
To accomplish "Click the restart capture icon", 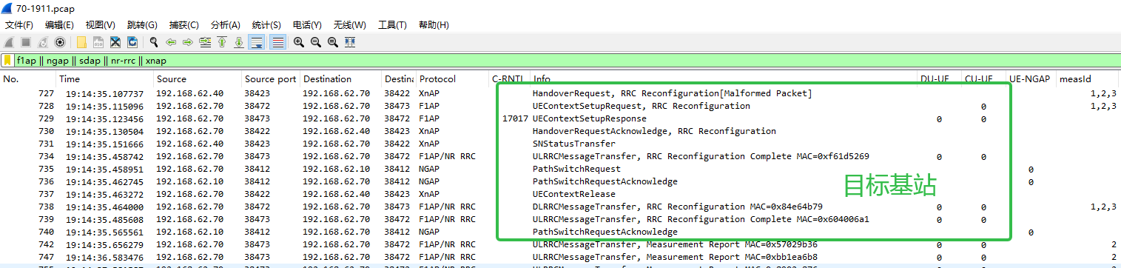I will click(43, 42).
